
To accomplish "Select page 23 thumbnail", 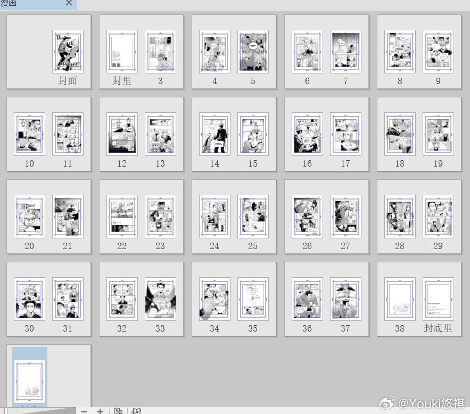I will click(x=160, y=216).
